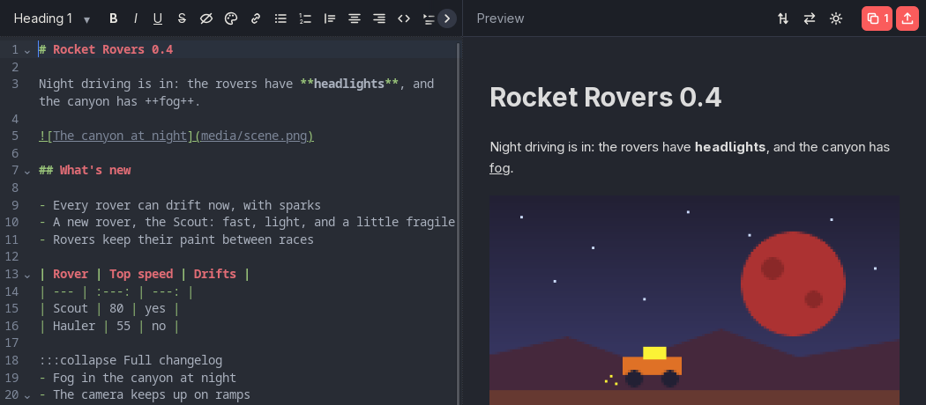This screenshot has height=405, width=926.
Task: Show more toolbar tools with the right arrow
Action: click(x=447, y=18)
